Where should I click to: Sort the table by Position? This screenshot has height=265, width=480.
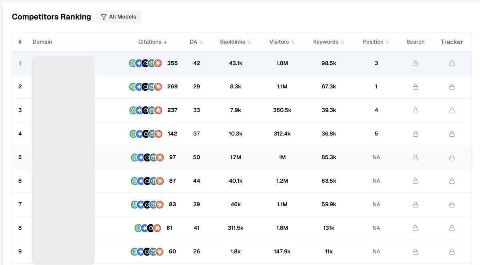pyautogui.click(x=376, y=42)
